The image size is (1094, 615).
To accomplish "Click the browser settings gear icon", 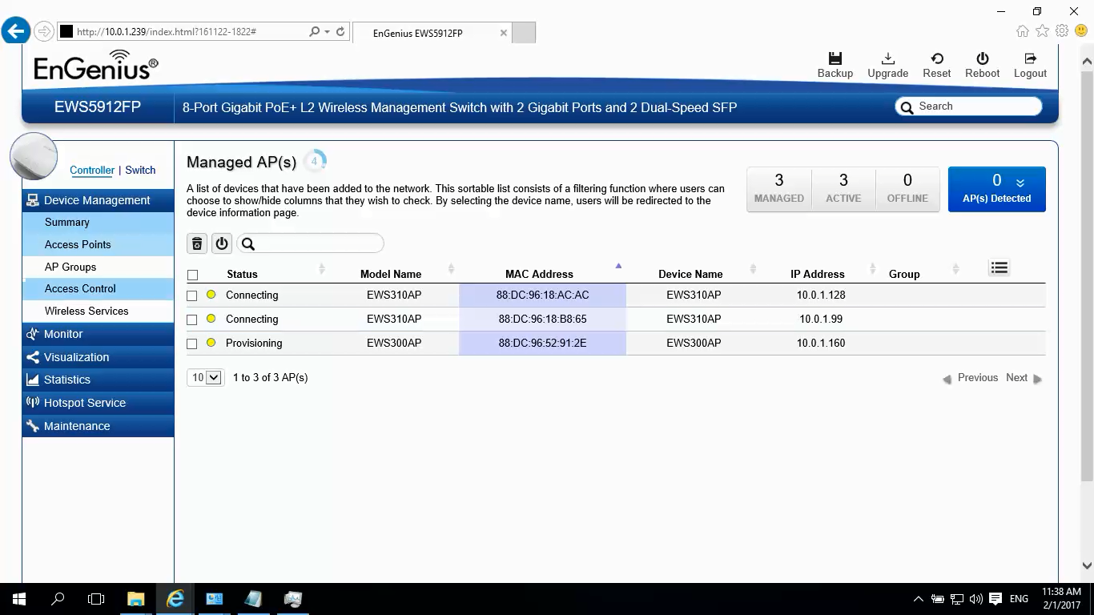I will [1062, 31].
